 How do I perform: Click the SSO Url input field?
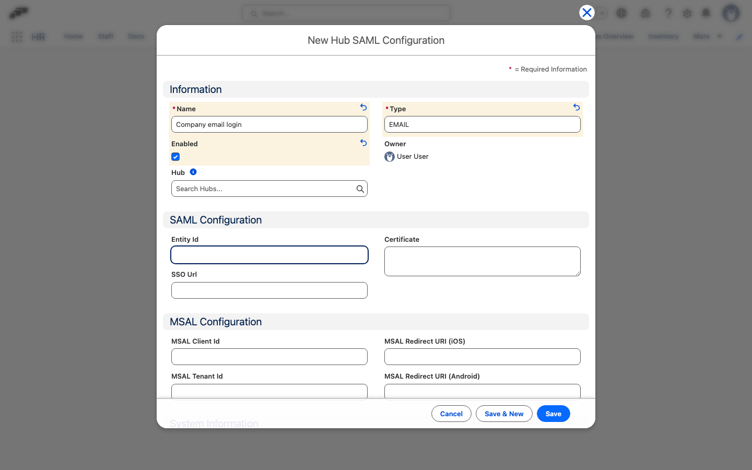click(269, 290)
